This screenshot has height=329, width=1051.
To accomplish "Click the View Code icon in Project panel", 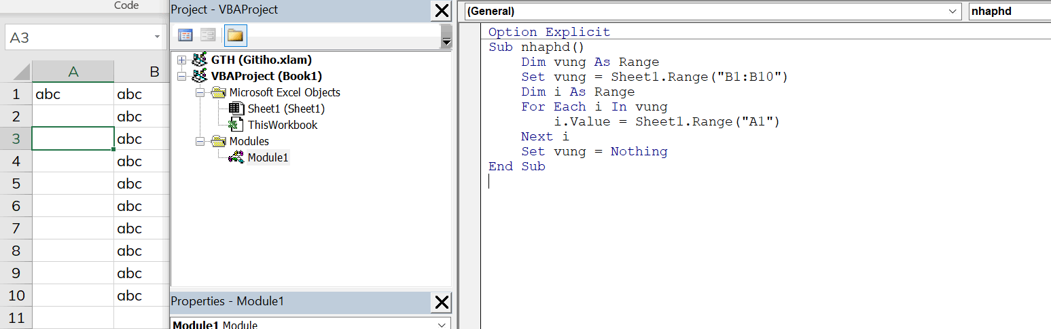I will tap(185, 35).
